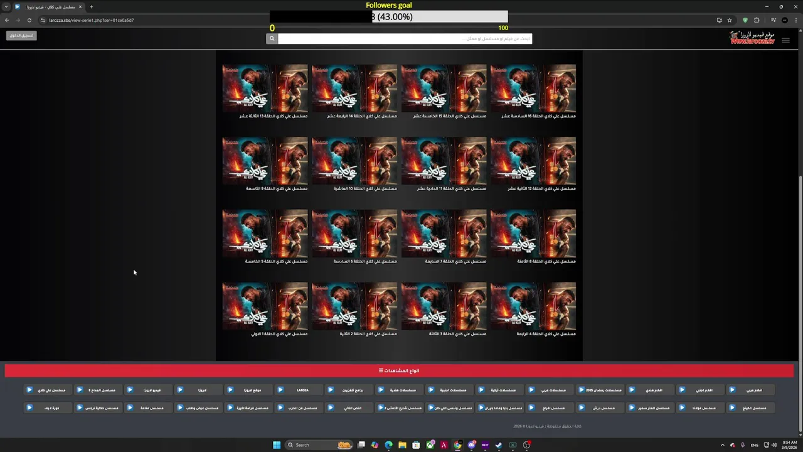Switch to the مسلسل علي كلاي browser tab
803x452 pixels.
(49, 7)
